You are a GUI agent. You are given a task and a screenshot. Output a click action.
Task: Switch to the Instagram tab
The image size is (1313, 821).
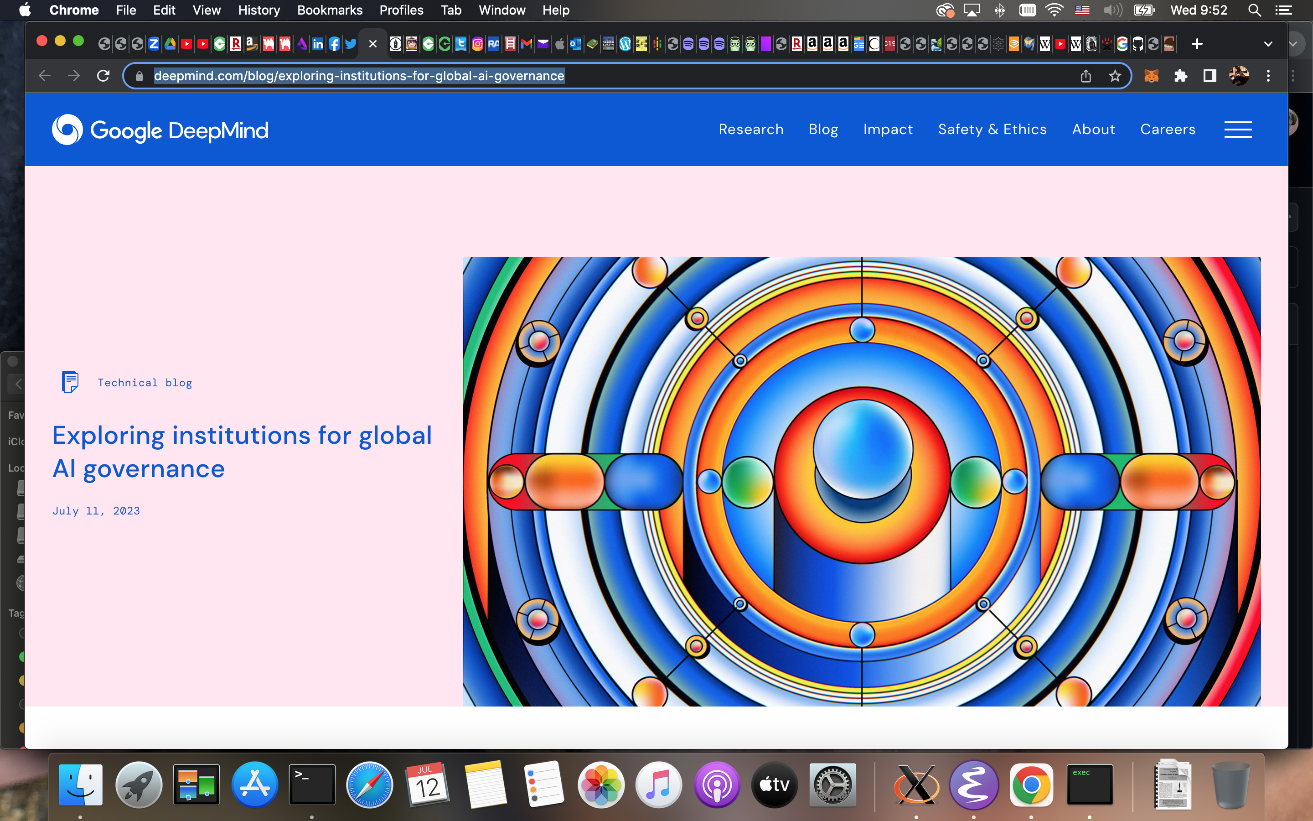[x=477, y=44]
